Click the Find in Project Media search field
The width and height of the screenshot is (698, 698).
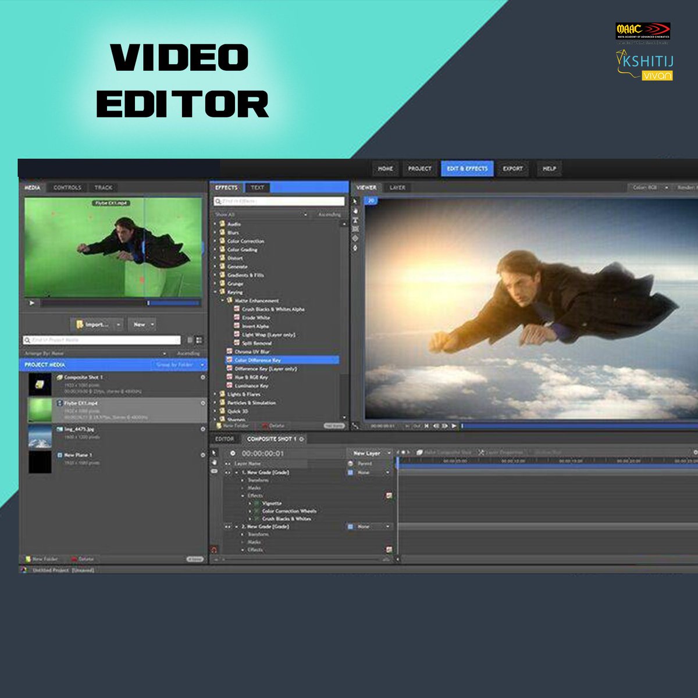[102, 340]
